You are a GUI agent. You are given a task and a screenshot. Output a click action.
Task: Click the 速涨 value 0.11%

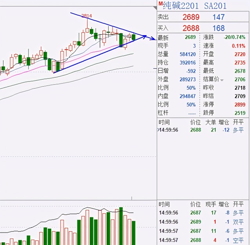(239, 46)
